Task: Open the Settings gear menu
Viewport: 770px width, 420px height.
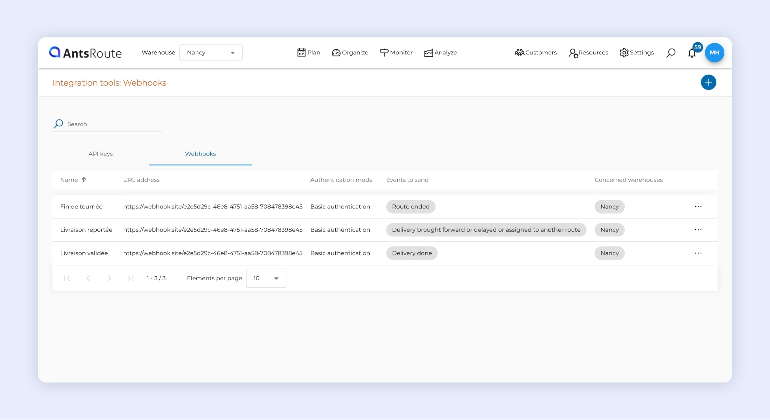Action: [636, 52]
